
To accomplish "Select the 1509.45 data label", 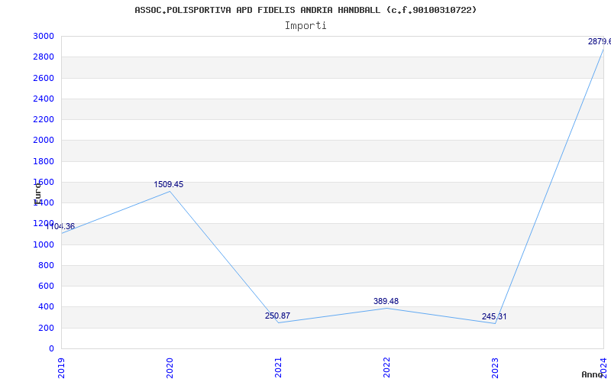I will coord(168,184).
